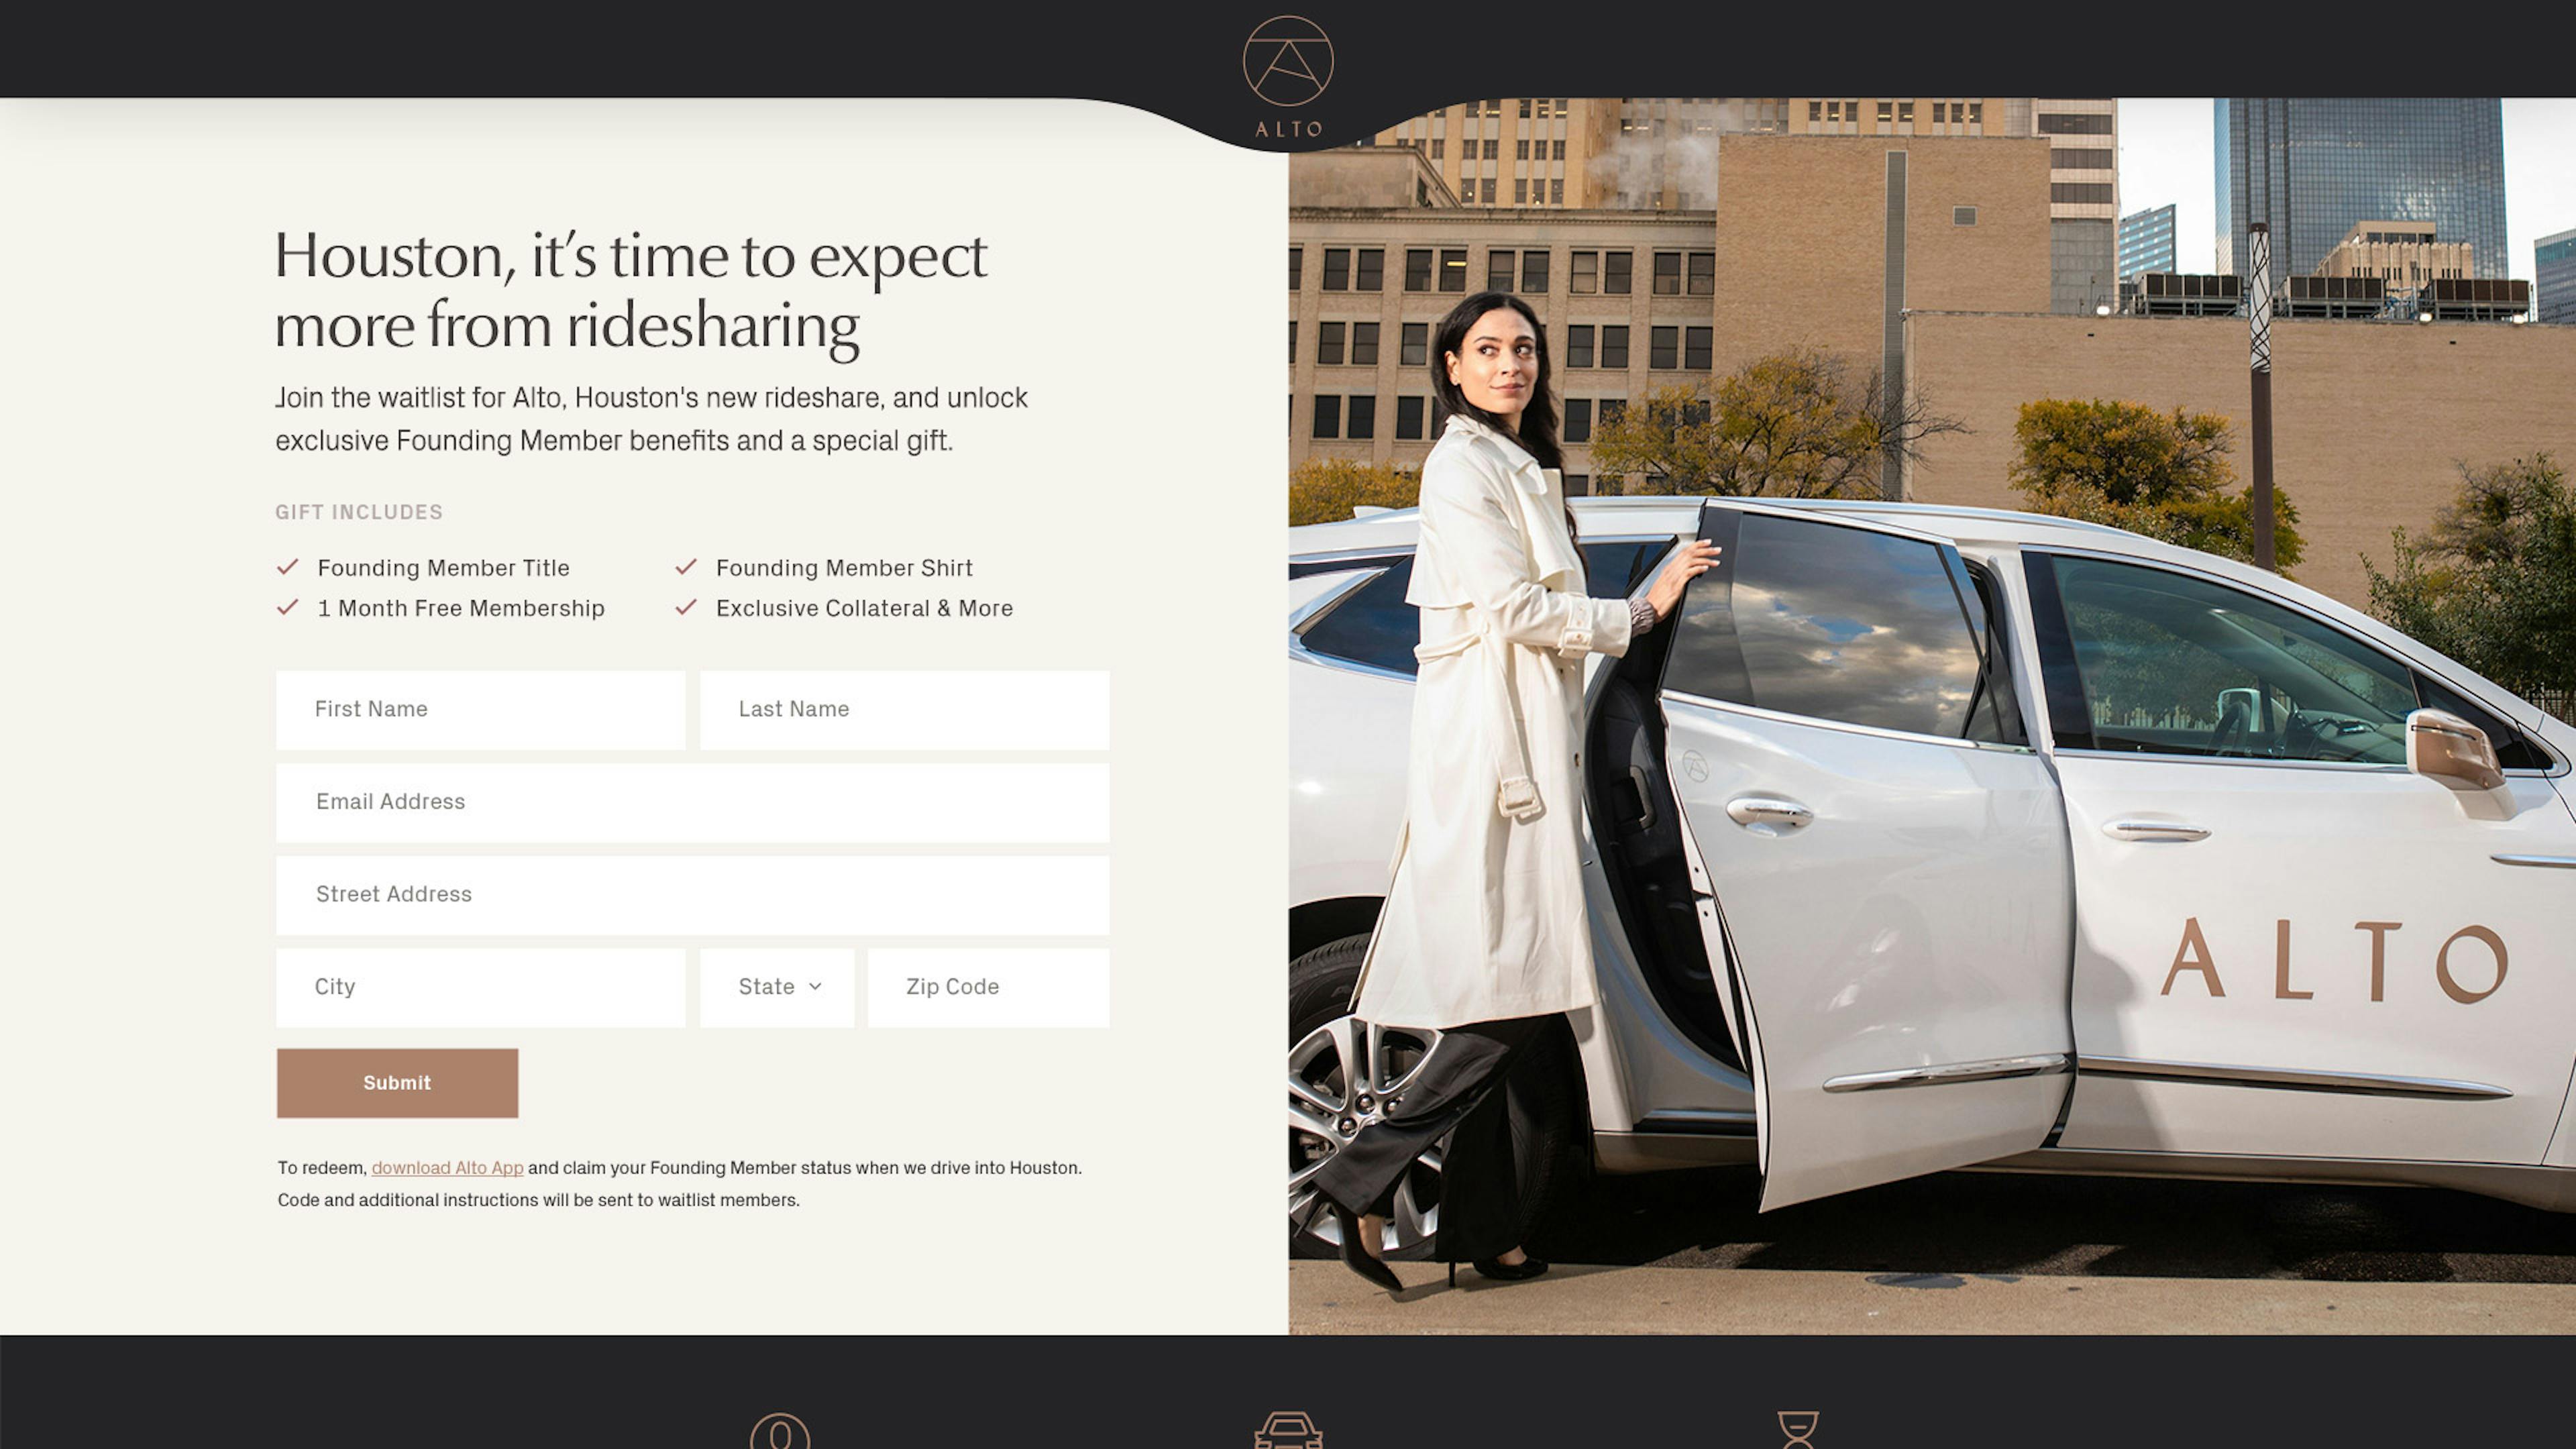Click the download Alto App hyperlink
The image size is (2576, 1449).
coord(447,1168)
